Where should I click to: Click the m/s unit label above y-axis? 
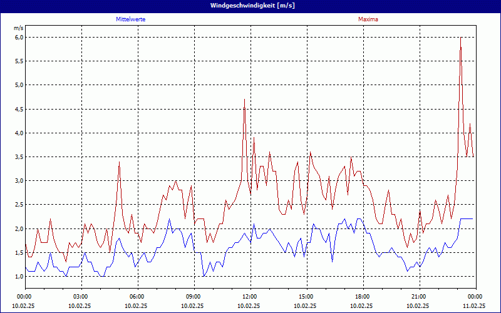pyautogui.click(x=18, y=28)
